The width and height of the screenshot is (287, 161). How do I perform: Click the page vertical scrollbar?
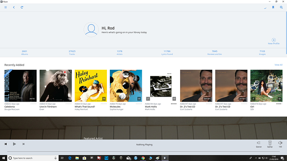tap(286, 33)
